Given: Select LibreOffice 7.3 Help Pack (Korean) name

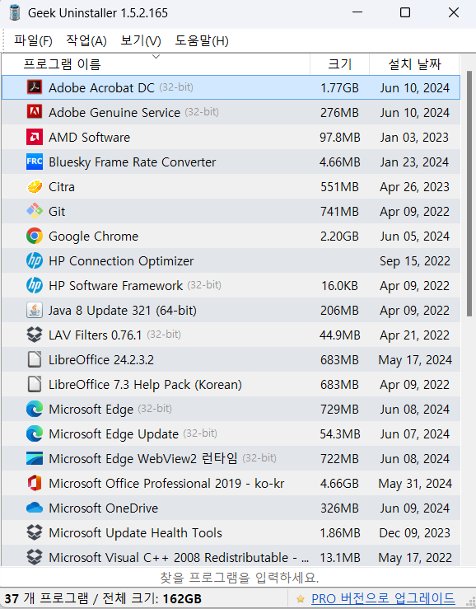Looking at the screenshot, I should click(145, 385).
